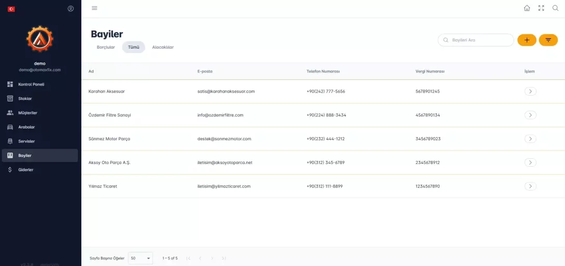565x266 pixels.
Task: Click the Ad column header
Action: [x=91, y=71]
